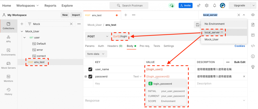
Task: Click the Invite button
Action: 186,6
